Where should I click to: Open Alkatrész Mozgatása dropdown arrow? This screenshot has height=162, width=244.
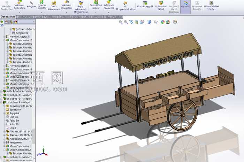tap(67, 12)
